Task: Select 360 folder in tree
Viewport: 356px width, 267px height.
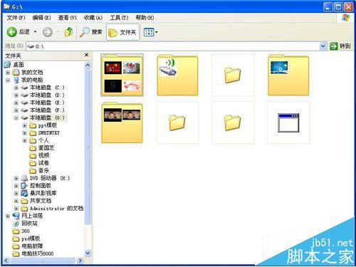Action: point(26,231)
